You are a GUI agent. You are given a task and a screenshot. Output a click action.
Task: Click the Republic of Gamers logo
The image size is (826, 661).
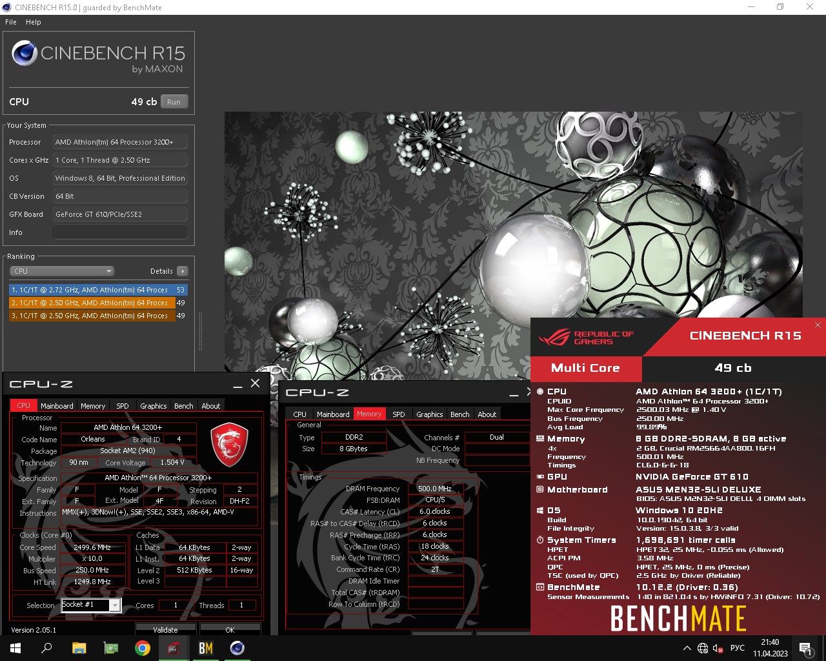coord(586,338)
